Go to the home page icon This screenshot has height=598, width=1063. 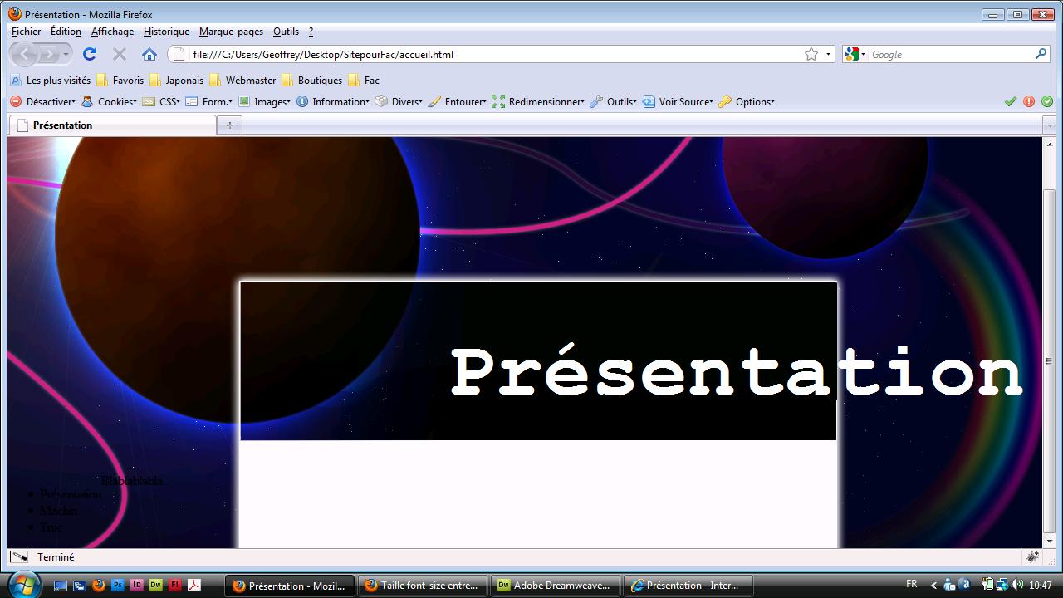click(x=149, y=54)
